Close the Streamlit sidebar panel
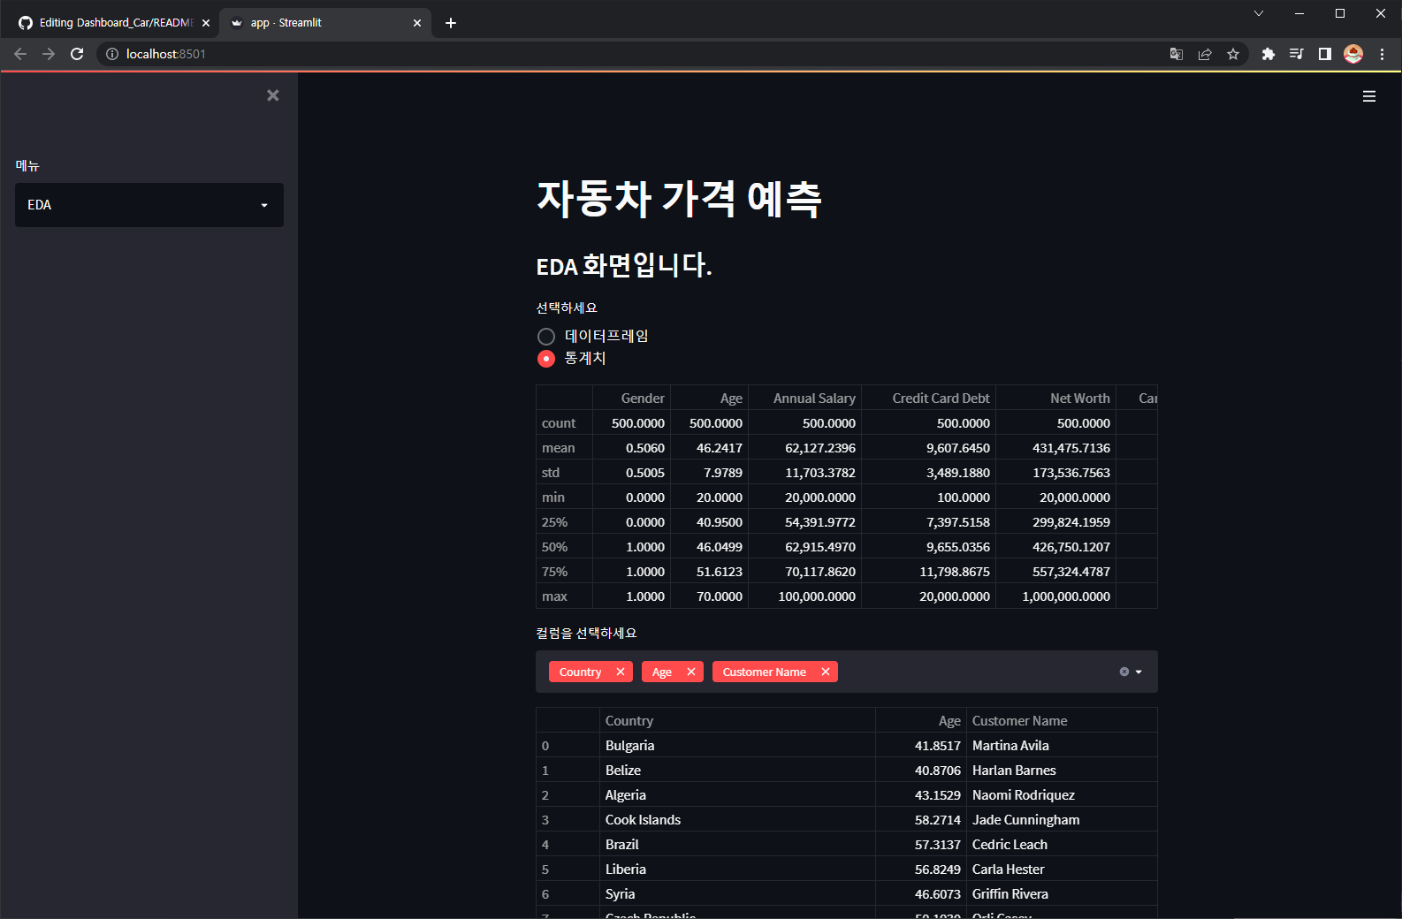 pos(273,95)
